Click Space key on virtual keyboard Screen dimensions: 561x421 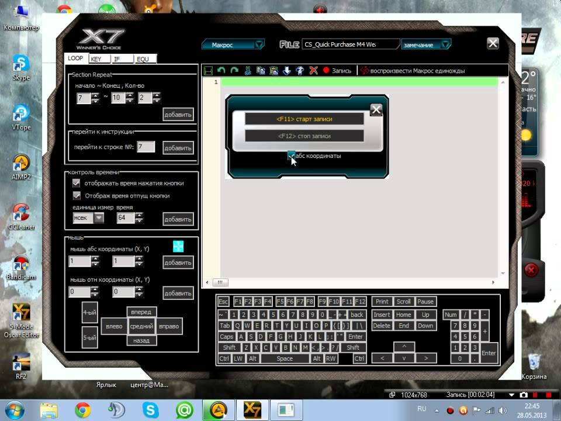click(x=285, y=358)
